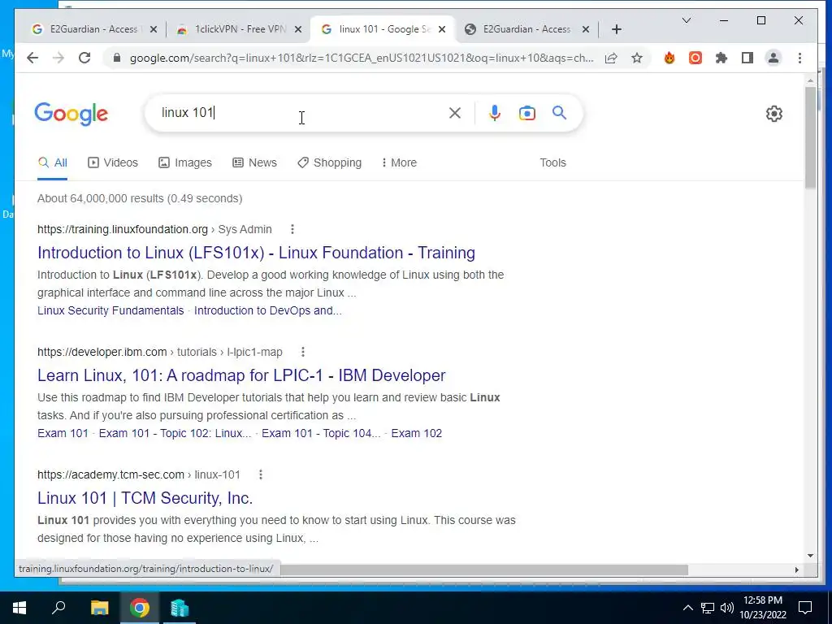Image resolution: width=832 pixels, height=624 pixels.
Task: Open the red square extension icon
Action: click(695, 58)
